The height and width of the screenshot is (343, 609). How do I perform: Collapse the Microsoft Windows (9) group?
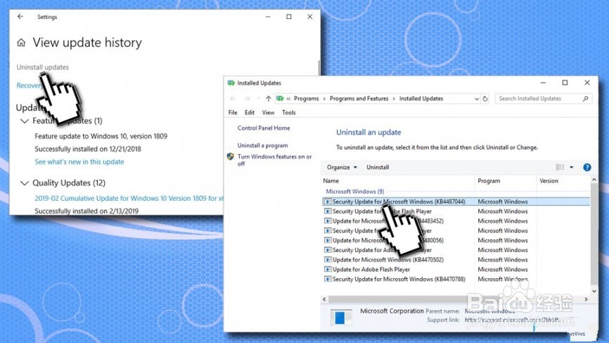(354, 192)
